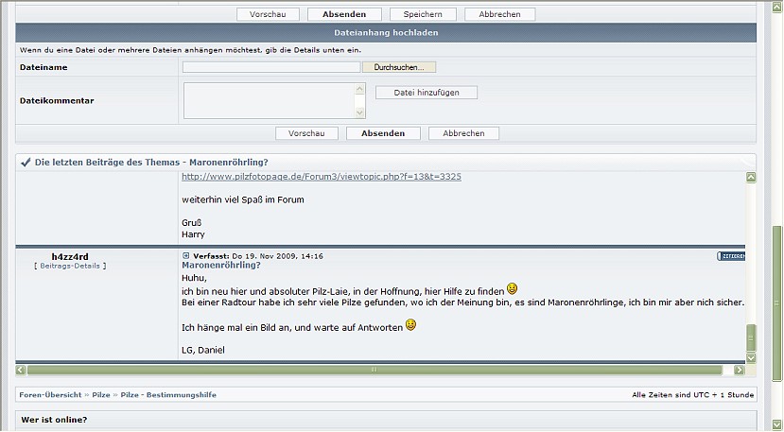Click the post title Maronenröhrling?
The height and width of the screenshot is (432, 784).
221,265
